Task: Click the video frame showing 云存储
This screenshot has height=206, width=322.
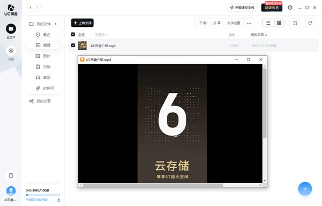Action: point(172,123)
